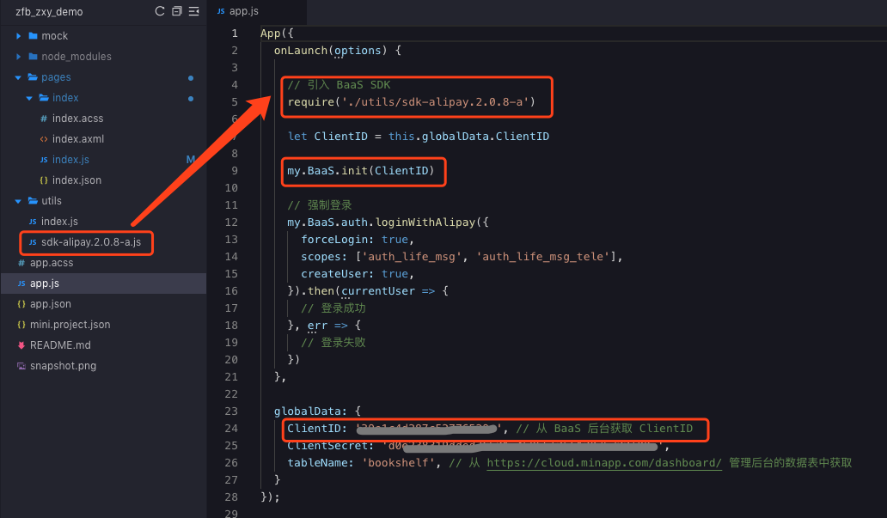Collapse the index subfolder under pages

pyautogui.click(x=29, y=98)
